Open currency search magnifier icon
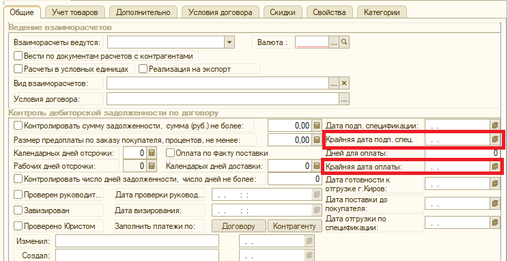 344,42
